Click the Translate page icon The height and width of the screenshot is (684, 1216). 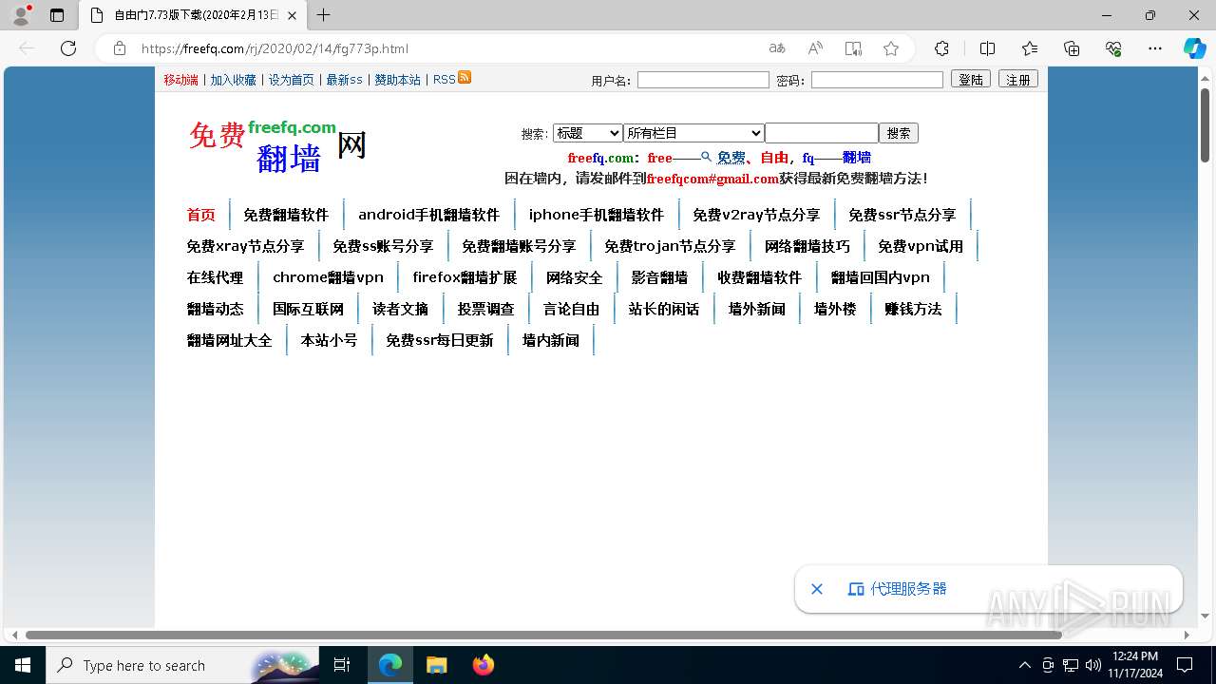(x=777, y=48)
